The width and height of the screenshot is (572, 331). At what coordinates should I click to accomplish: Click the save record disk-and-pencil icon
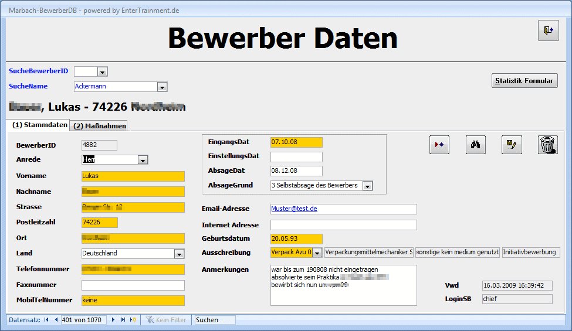coord(512,145)
